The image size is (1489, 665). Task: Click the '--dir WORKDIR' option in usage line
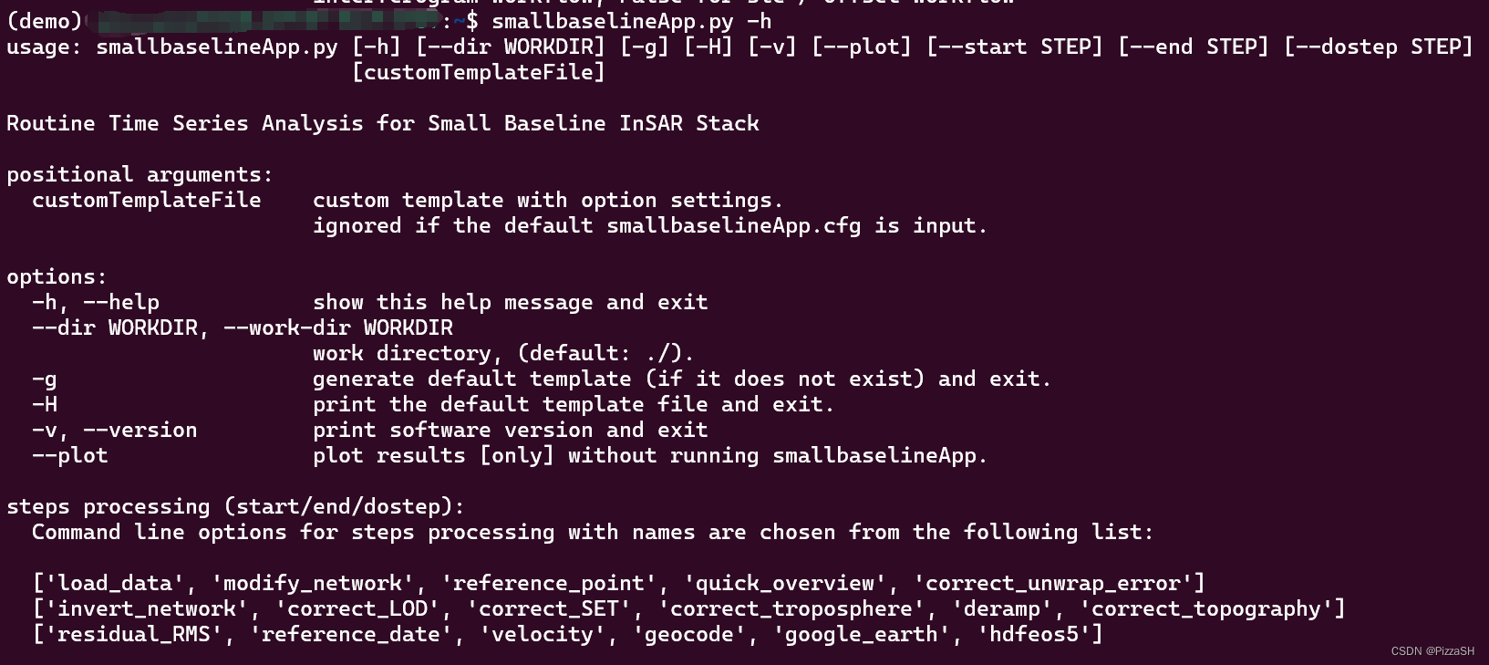(510, 47)
